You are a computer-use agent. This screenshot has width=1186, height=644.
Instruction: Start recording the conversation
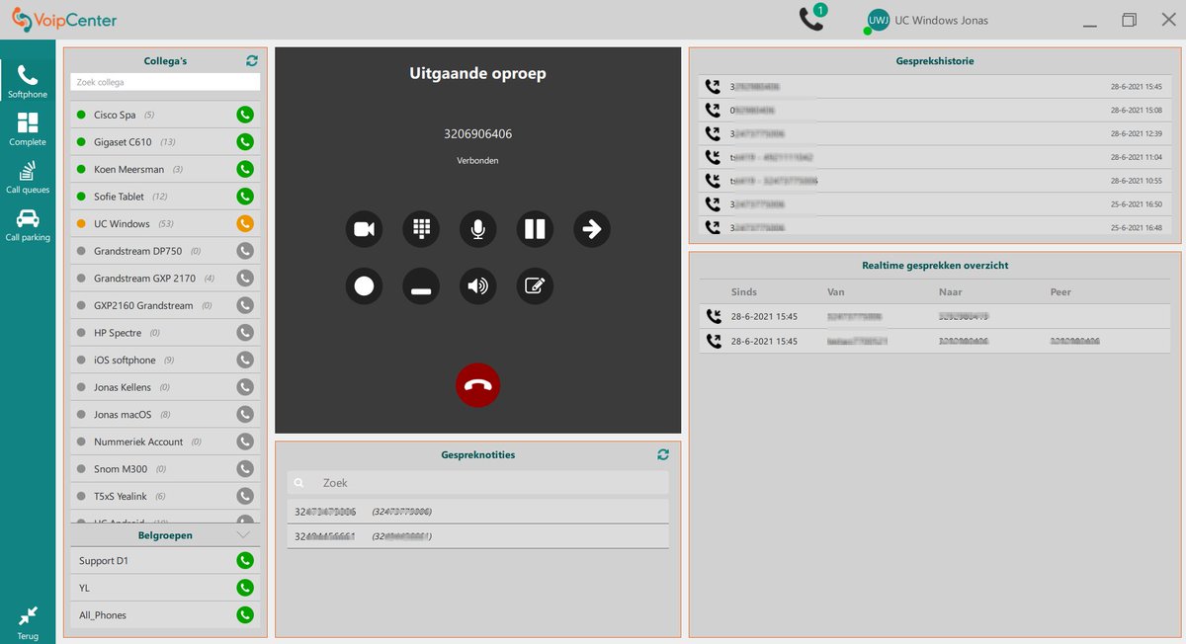[x=364, y=286]
